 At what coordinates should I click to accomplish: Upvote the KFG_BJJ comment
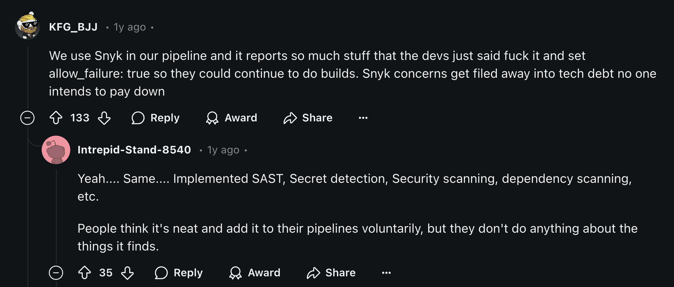56,118
